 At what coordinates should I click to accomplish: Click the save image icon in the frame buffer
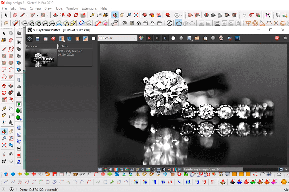coord(37,38)
